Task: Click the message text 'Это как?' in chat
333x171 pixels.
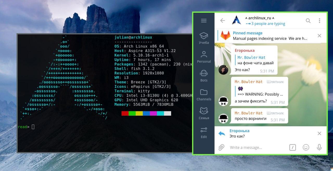Action: pyautogui.click(x=242, y=70)
